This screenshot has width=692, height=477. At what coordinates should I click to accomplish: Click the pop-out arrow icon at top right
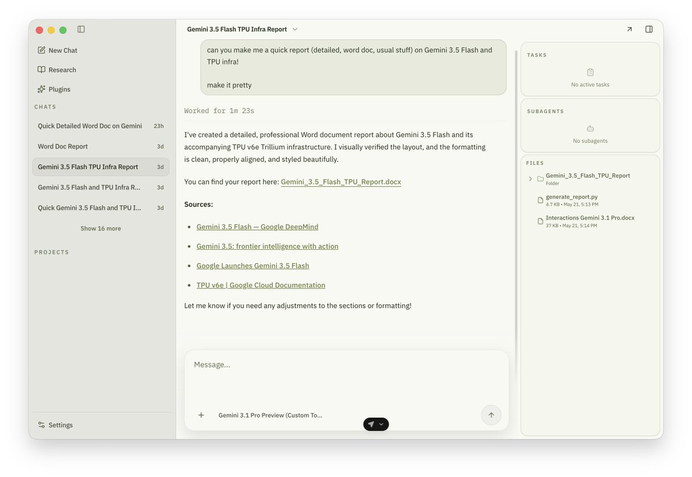pyautogui.click(x=629, y=29)
